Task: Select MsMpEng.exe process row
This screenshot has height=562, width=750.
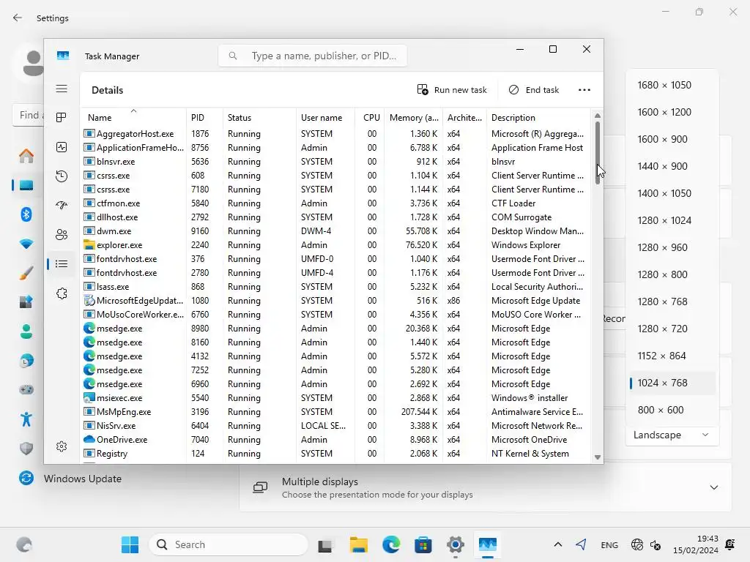Action: (335, 411)
